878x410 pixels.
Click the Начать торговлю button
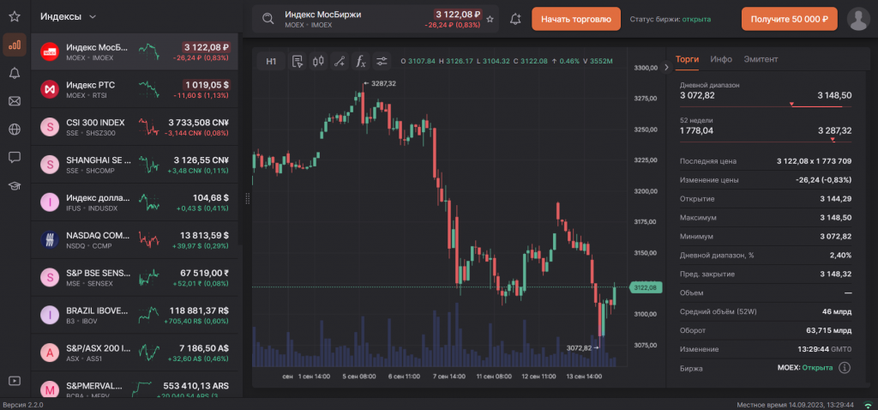point(575,19)
